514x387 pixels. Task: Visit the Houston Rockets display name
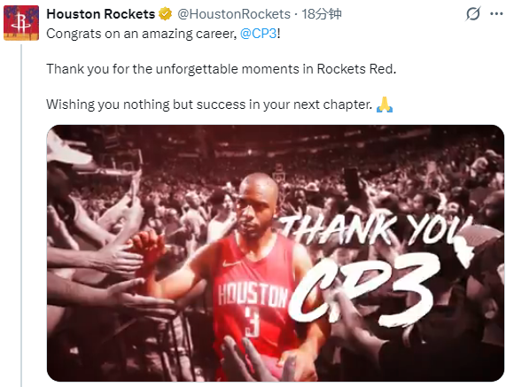tap(101, 14)
